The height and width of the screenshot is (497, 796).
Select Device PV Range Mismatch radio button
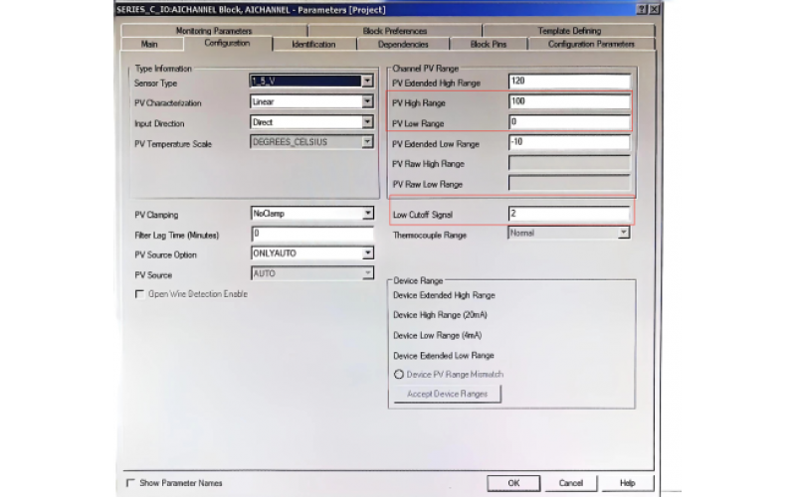(399, 374)
